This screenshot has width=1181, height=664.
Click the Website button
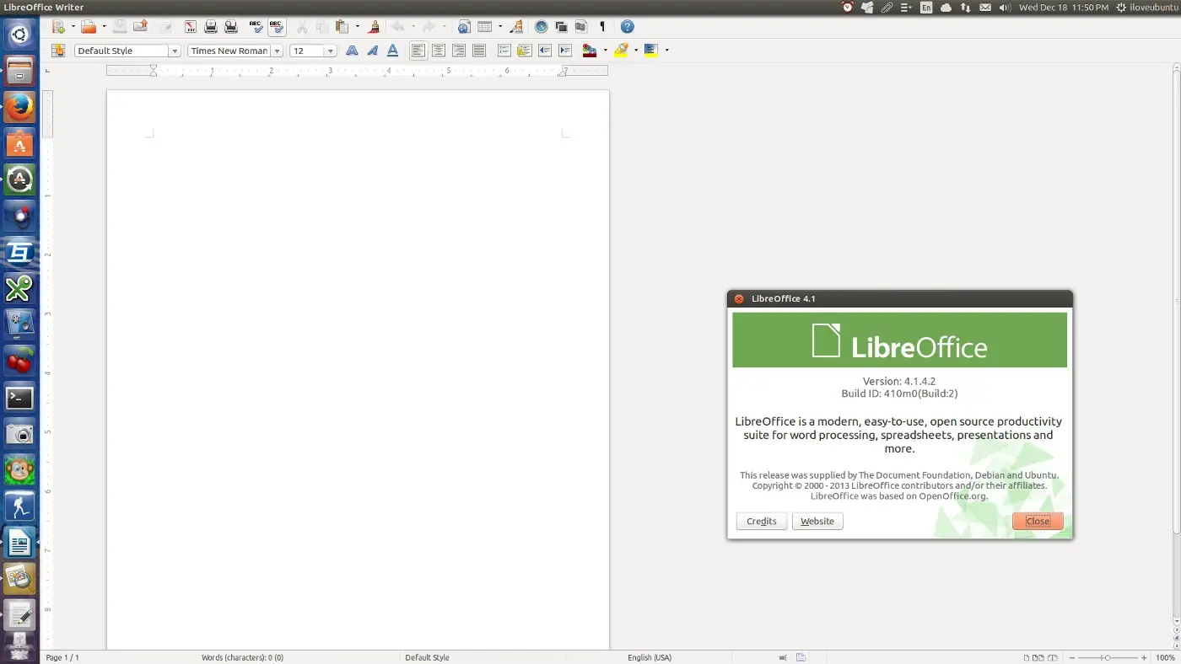pyautogui.click(x=817, y=522)
